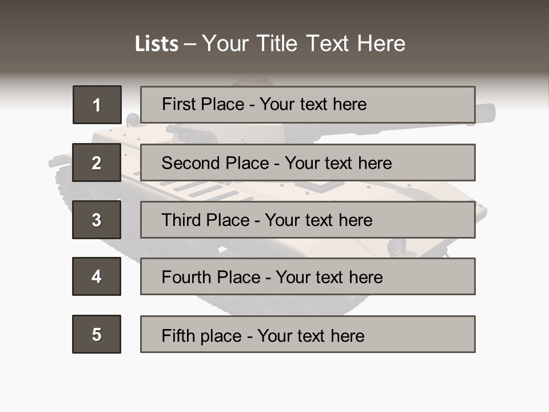Click the word "Lists" in the title
The height and width of the screenshot is (412, 549).
tap(156, 44)
